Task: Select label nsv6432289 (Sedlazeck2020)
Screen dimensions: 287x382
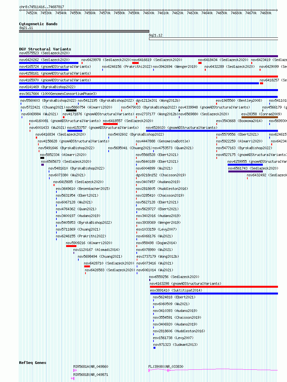Action: pos(230,67)
